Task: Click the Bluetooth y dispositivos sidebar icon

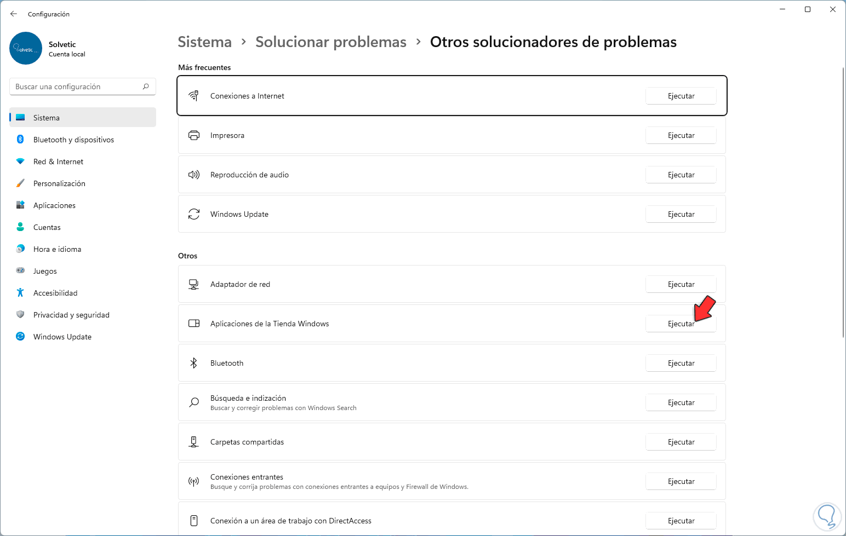Action: point(20,140)
